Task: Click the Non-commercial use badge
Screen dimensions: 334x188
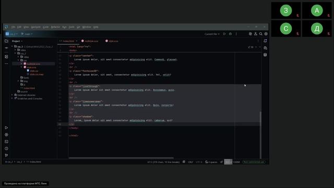Action: click(254, 162)
